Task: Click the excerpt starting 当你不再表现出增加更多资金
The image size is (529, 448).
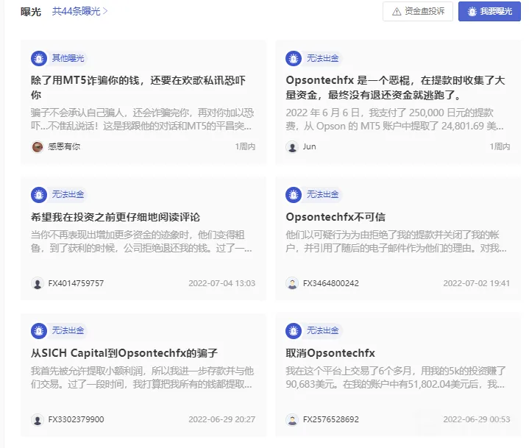Action: (141, 241)
